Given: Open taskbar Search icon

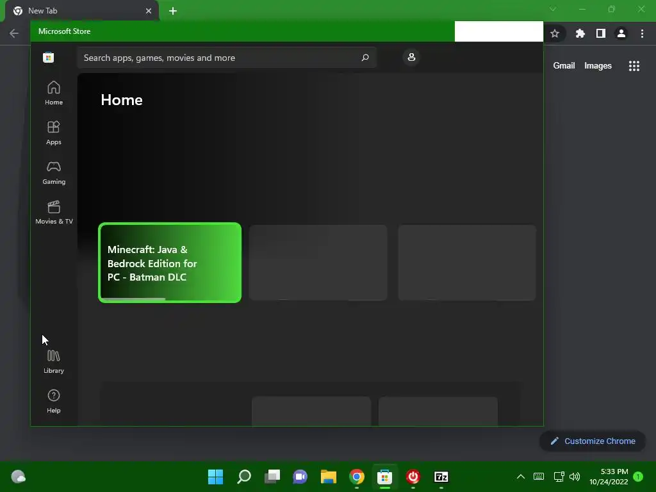Looking at the screenshot, I should [244, 477].
